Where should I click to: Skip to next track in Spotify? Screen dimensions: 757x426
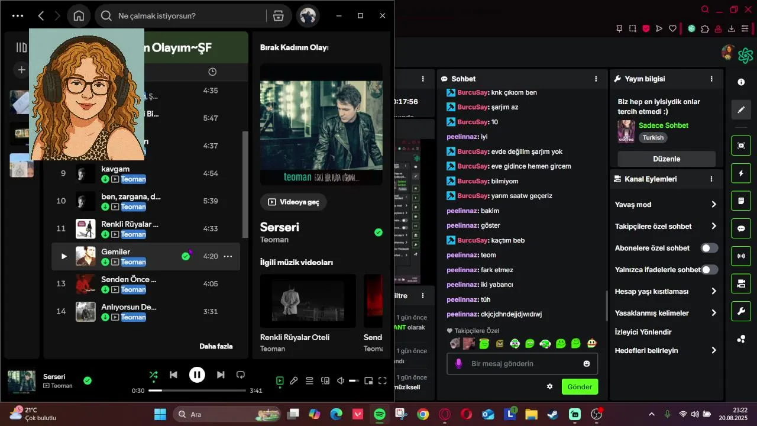click(x=221, y=375)
